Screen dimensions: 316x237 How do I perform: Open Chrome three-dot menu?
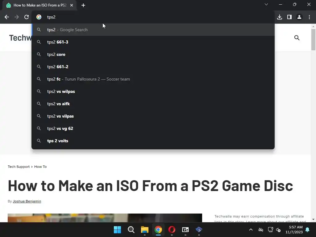pos(309,17)
